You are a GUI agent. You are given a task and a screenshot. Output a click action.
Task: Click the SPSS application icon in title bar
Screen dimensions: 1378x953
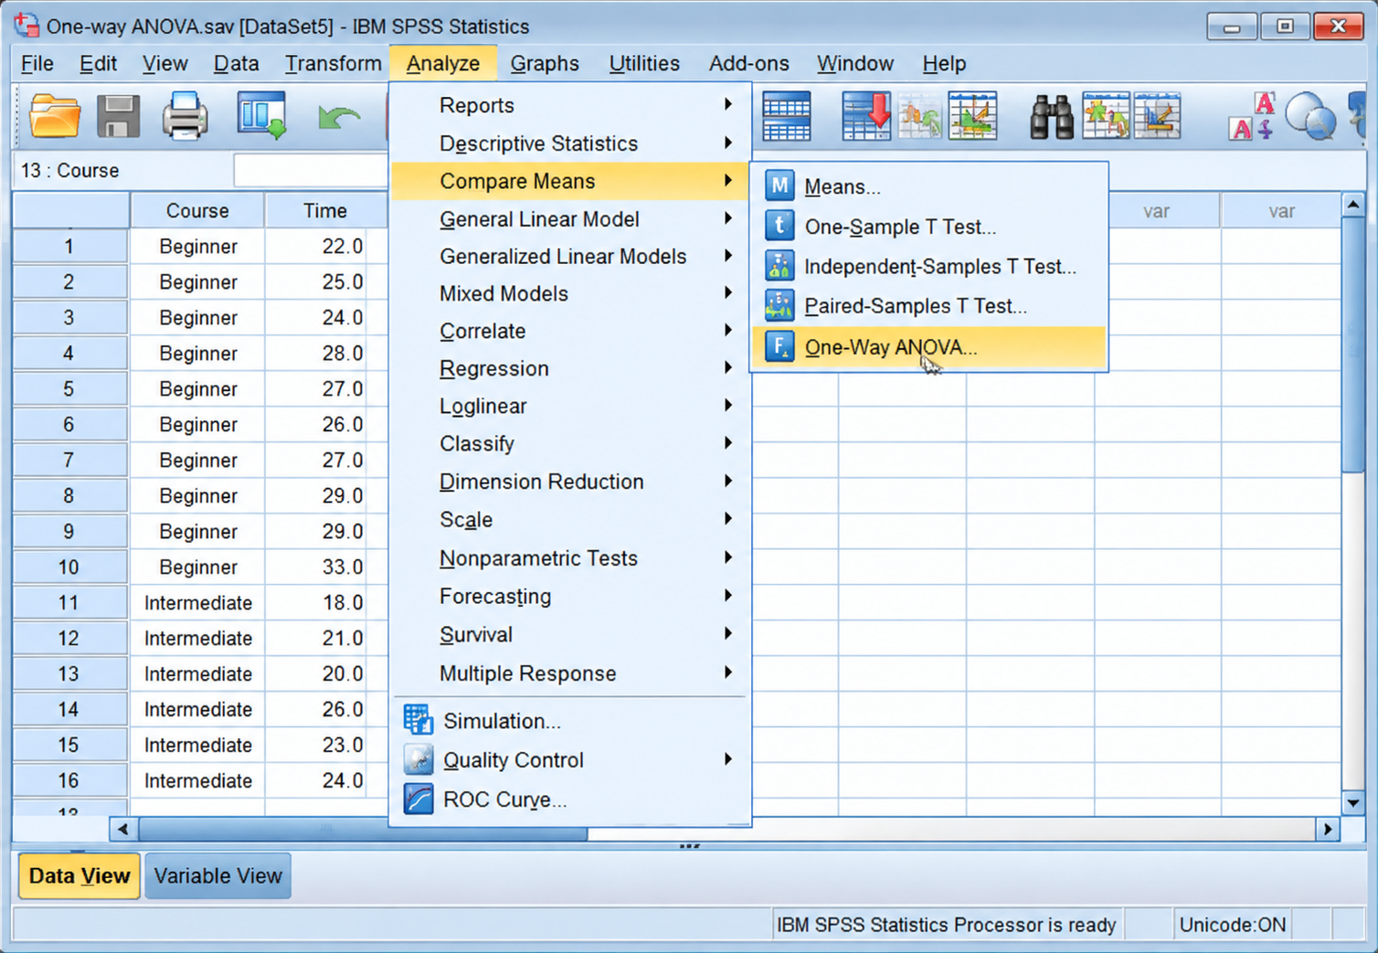tap(26, 26)
